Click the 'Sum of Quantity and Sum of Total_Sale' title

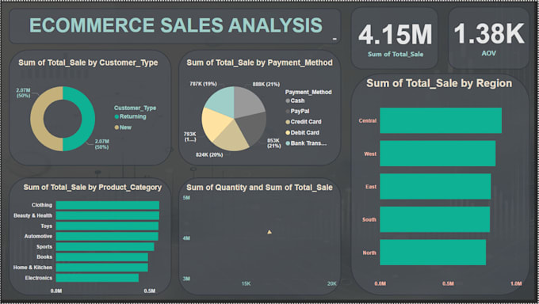pyautogui.click(x=259, y=188)
